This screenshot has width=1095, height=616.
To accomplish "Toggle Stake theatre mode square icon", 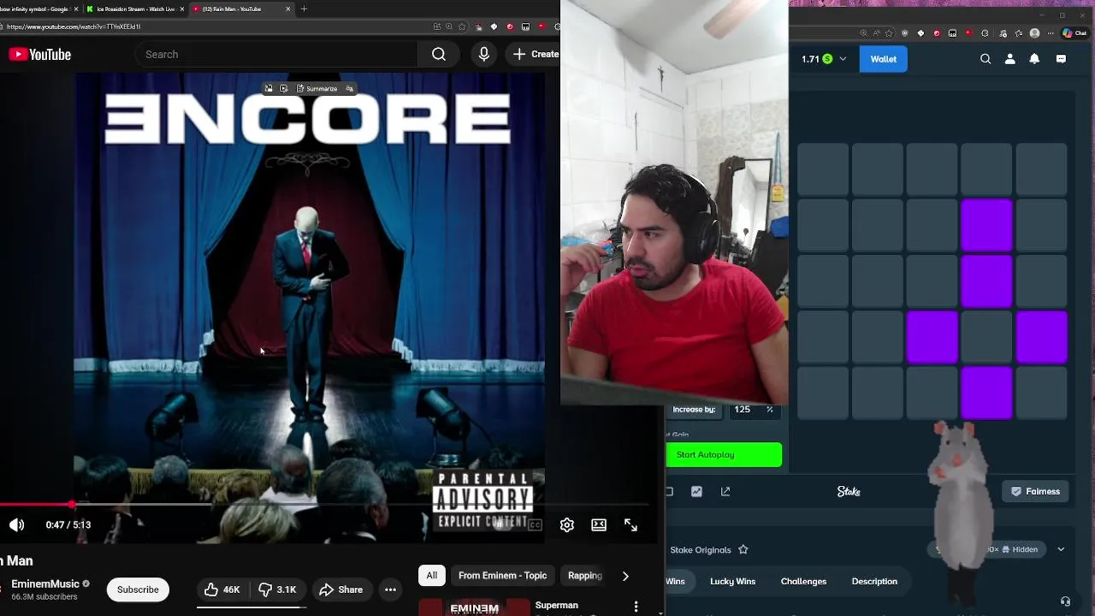I will coord(669,491).
